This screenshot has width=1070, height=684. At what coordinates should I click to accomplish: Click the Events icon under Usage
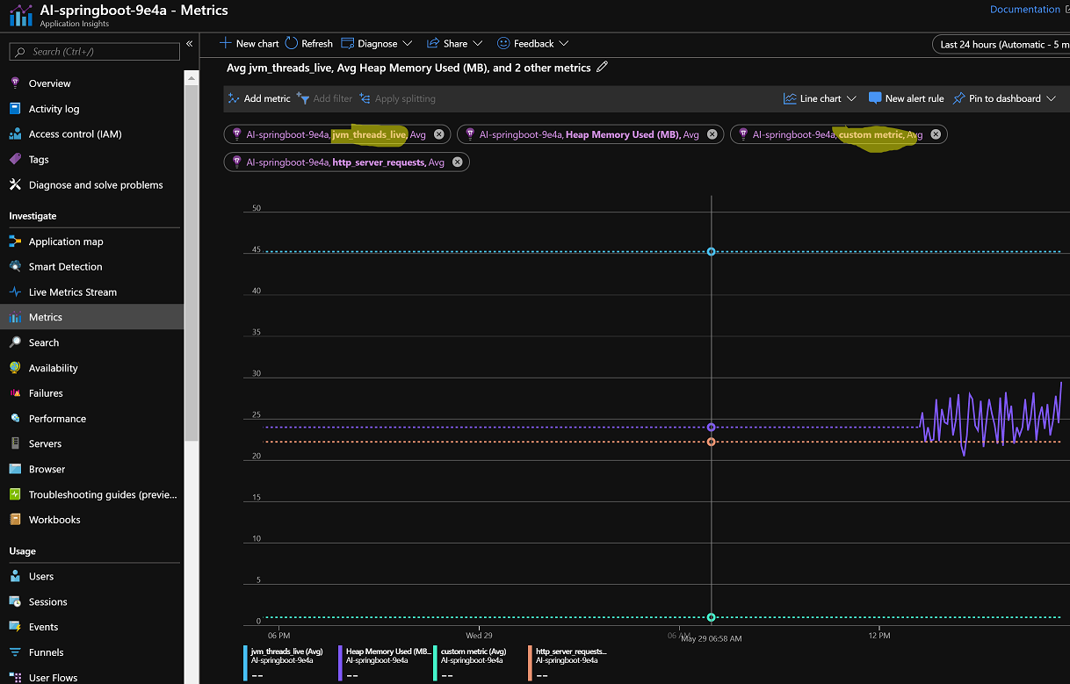pos(14,627)
